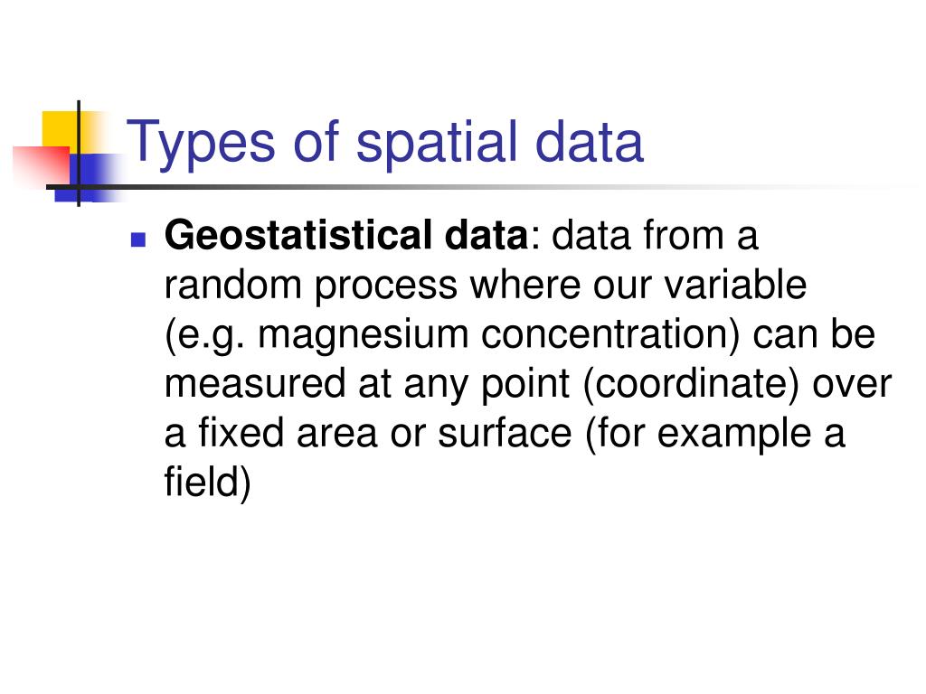
Task: Click the word '(coordinate)'
Action: [x=691, y=384]
